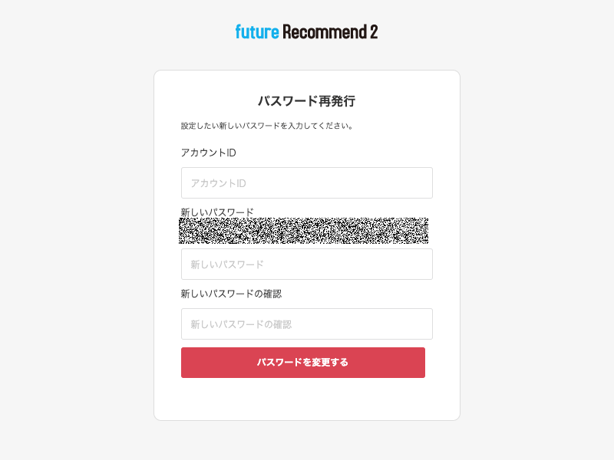Click the 再発行 characters in the heading
The width and height of the screenshot is (614, 460).
[x=337, y=101]
